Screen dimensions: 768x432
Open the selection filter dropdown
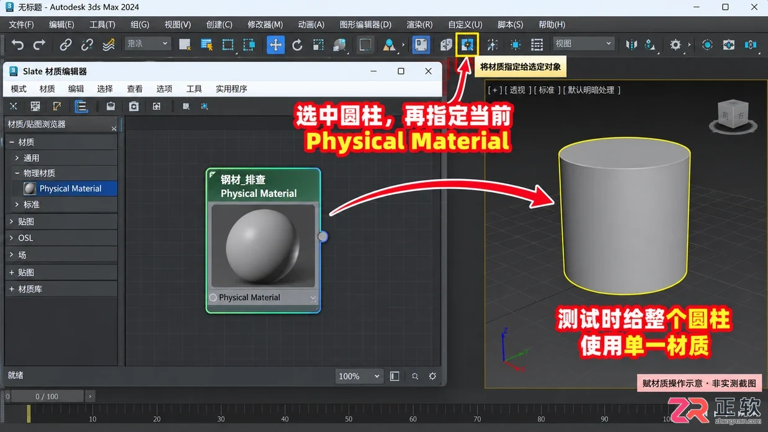(x=148, y=44)
